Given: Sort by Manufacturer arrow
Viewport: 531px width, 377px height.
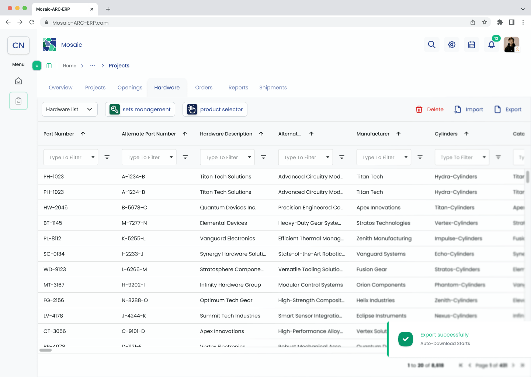Looking at the screenshot, I should (398, 134).
